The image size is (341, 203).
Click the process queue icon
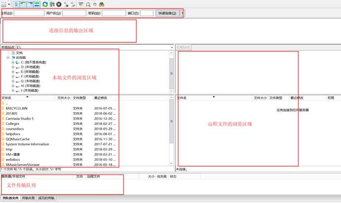pyautogui.click(x=52, y=4)
